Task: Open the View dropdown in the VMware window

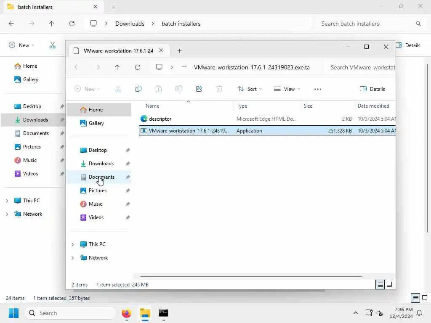Action: 287,89
